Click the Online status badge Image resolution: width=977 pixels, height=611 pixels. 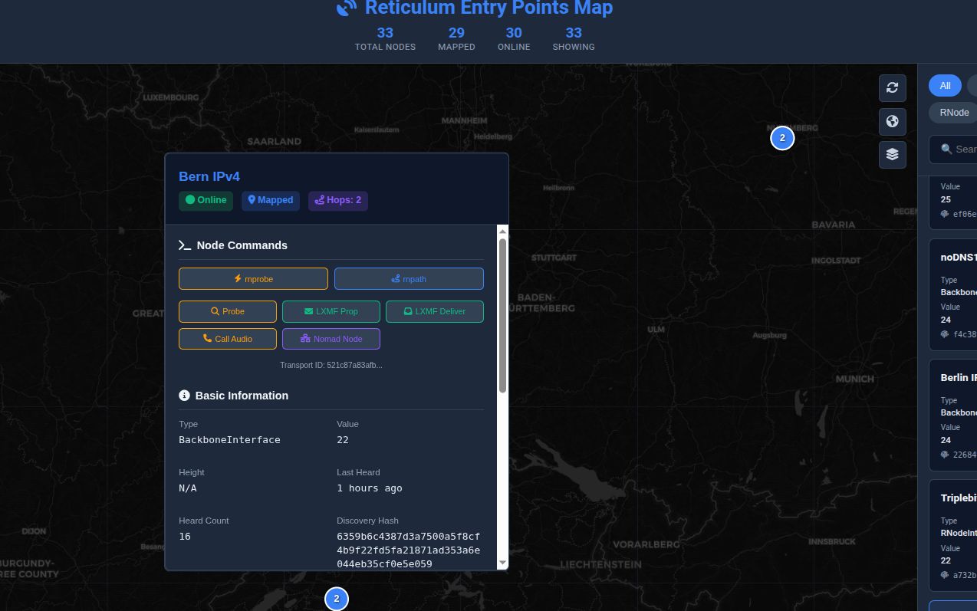pyautogui.click(x=206, y=200)
